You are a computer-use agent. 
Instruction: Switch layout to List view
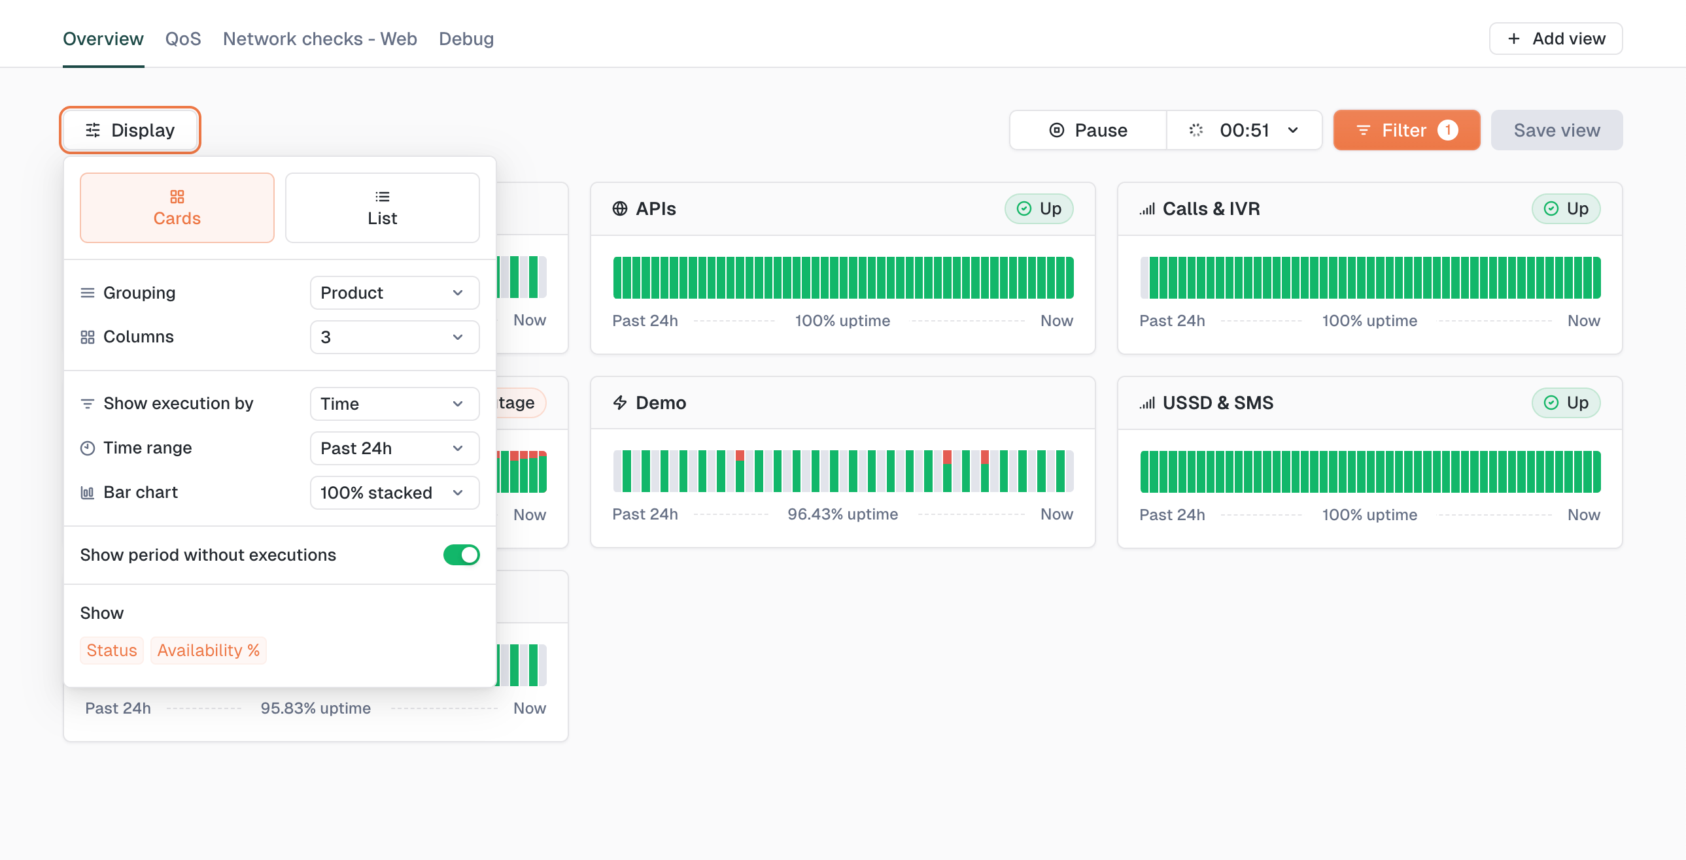point(382,208)
